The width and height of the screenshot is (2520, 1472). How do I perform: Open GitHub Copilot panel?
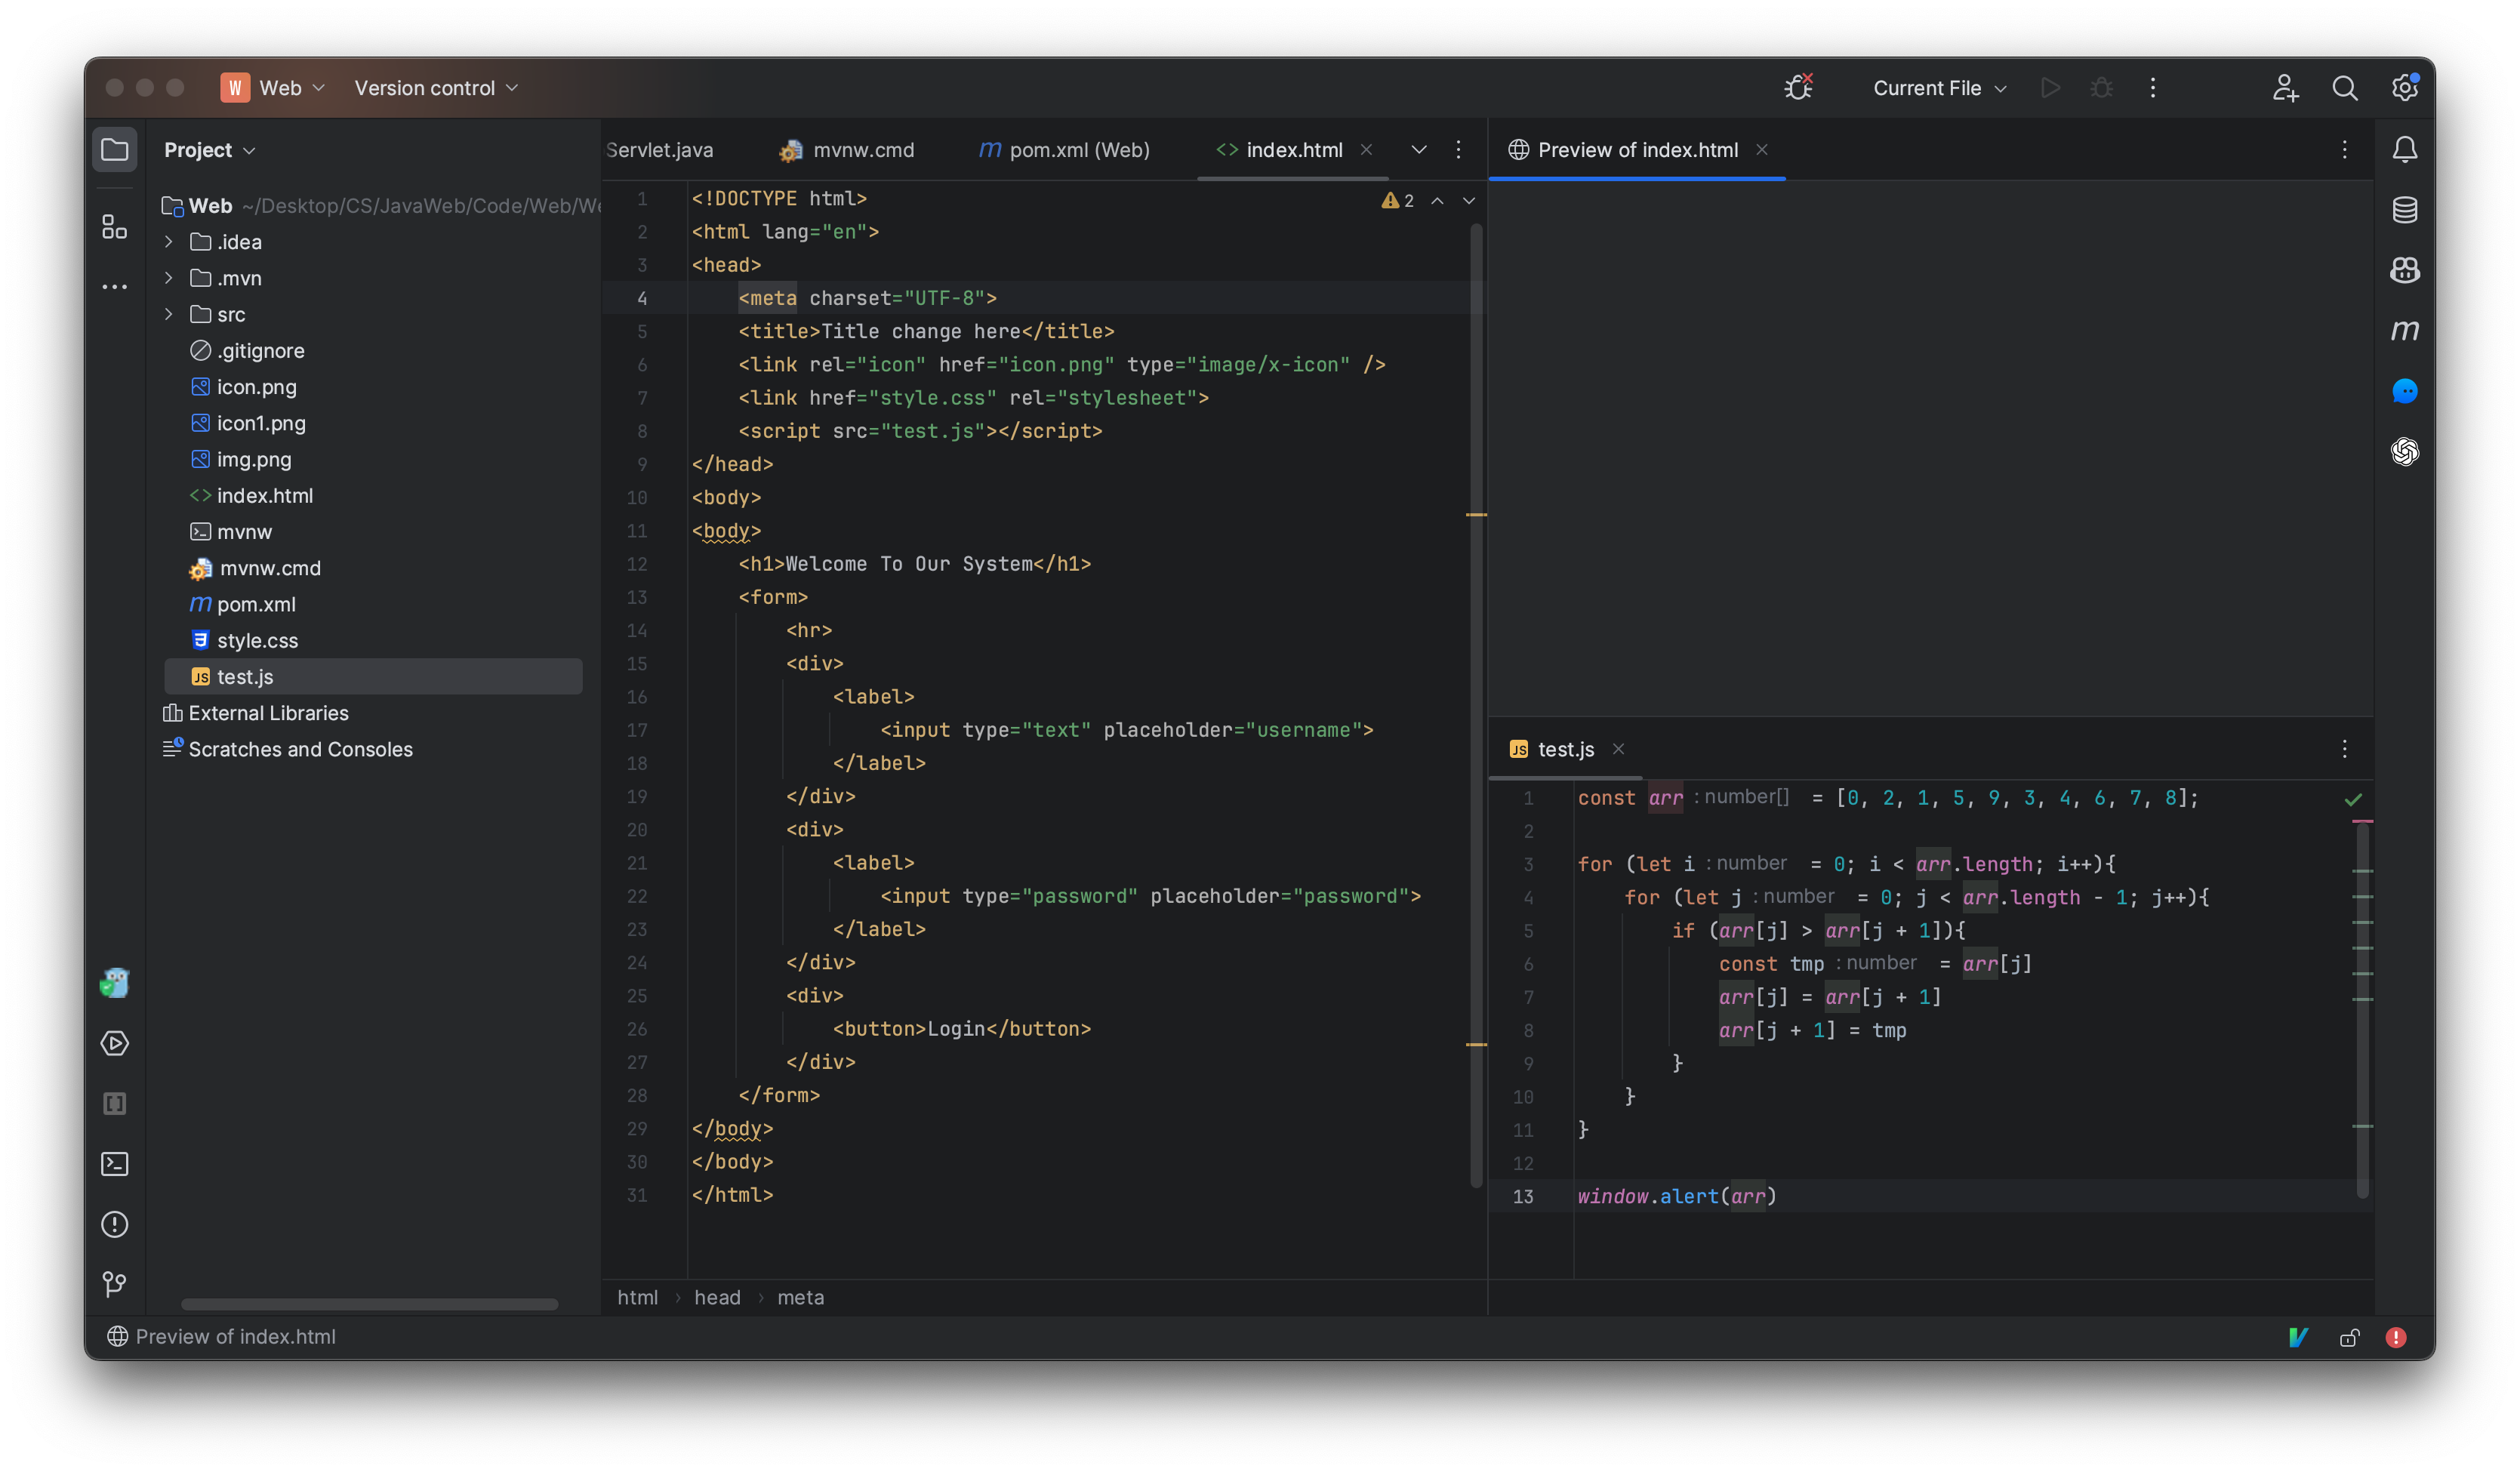point(2405,270)
